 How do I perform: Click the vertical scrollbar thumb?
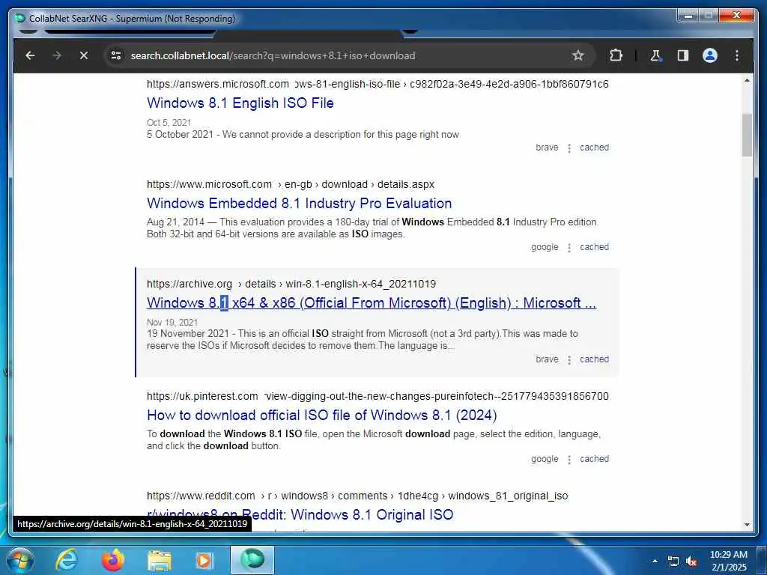point(747,135)
